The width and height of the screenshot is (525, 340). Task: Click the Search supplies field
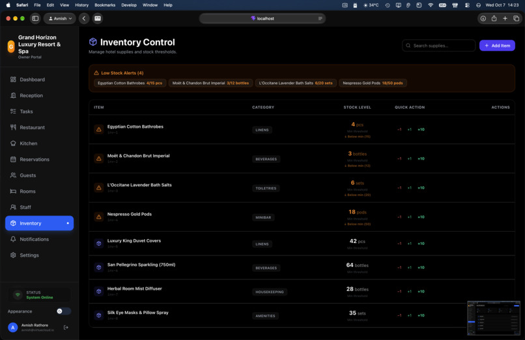click(x=438, y=46)
